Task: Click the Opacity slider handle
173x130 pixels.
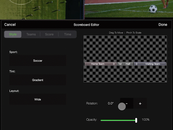Action: (136, 120)
